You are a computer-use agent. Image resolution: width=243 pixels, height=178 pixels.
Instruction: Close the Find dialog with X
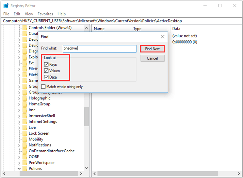(x=163, y=36)
